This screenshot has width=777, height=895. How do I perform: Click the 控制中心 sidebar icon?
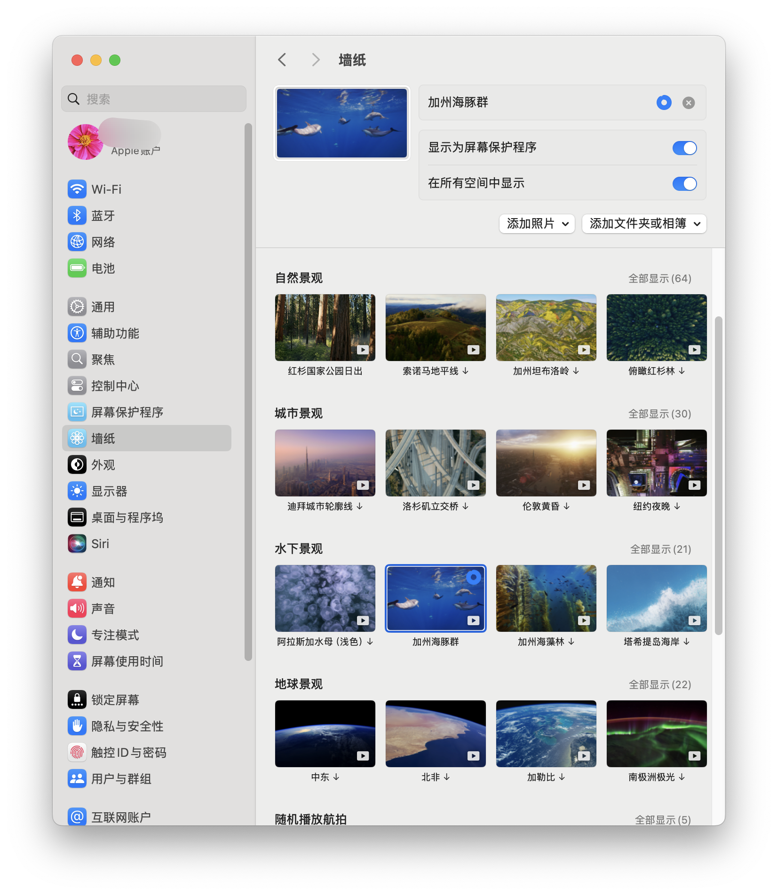coord(77,386)
